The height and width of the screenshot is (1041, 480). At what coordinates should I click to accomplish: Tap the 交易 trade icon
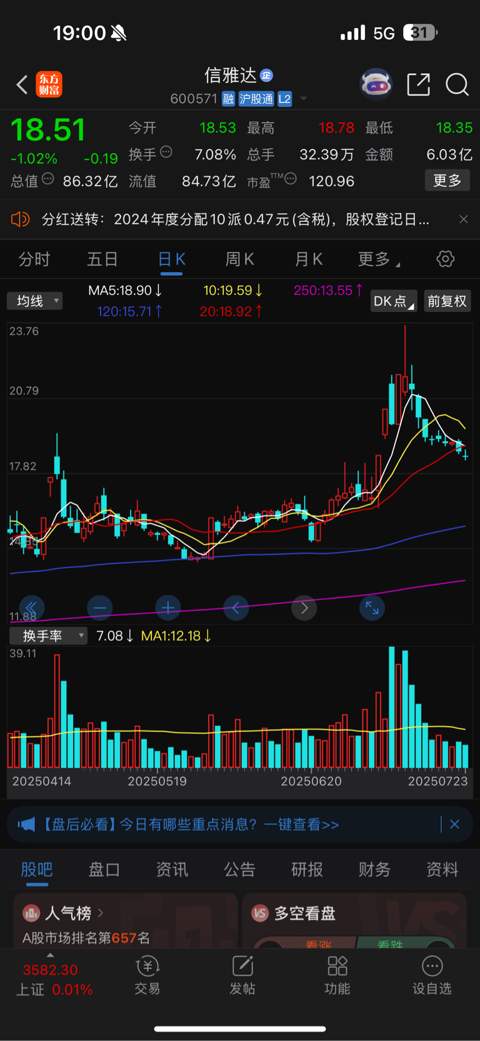pos(147,975)
